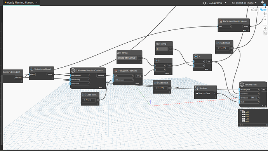
Task: Zoom out the workspace with minus
Action: pos(265,23)
